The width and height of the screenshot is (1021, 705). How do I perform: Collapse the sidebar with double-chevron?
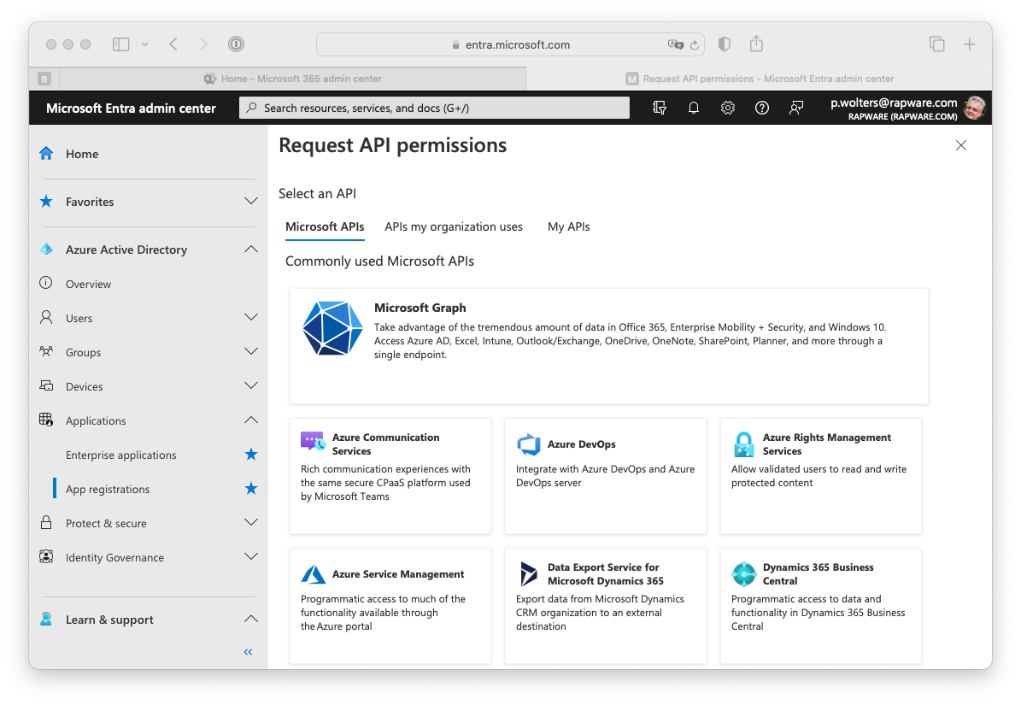[248, 652]
